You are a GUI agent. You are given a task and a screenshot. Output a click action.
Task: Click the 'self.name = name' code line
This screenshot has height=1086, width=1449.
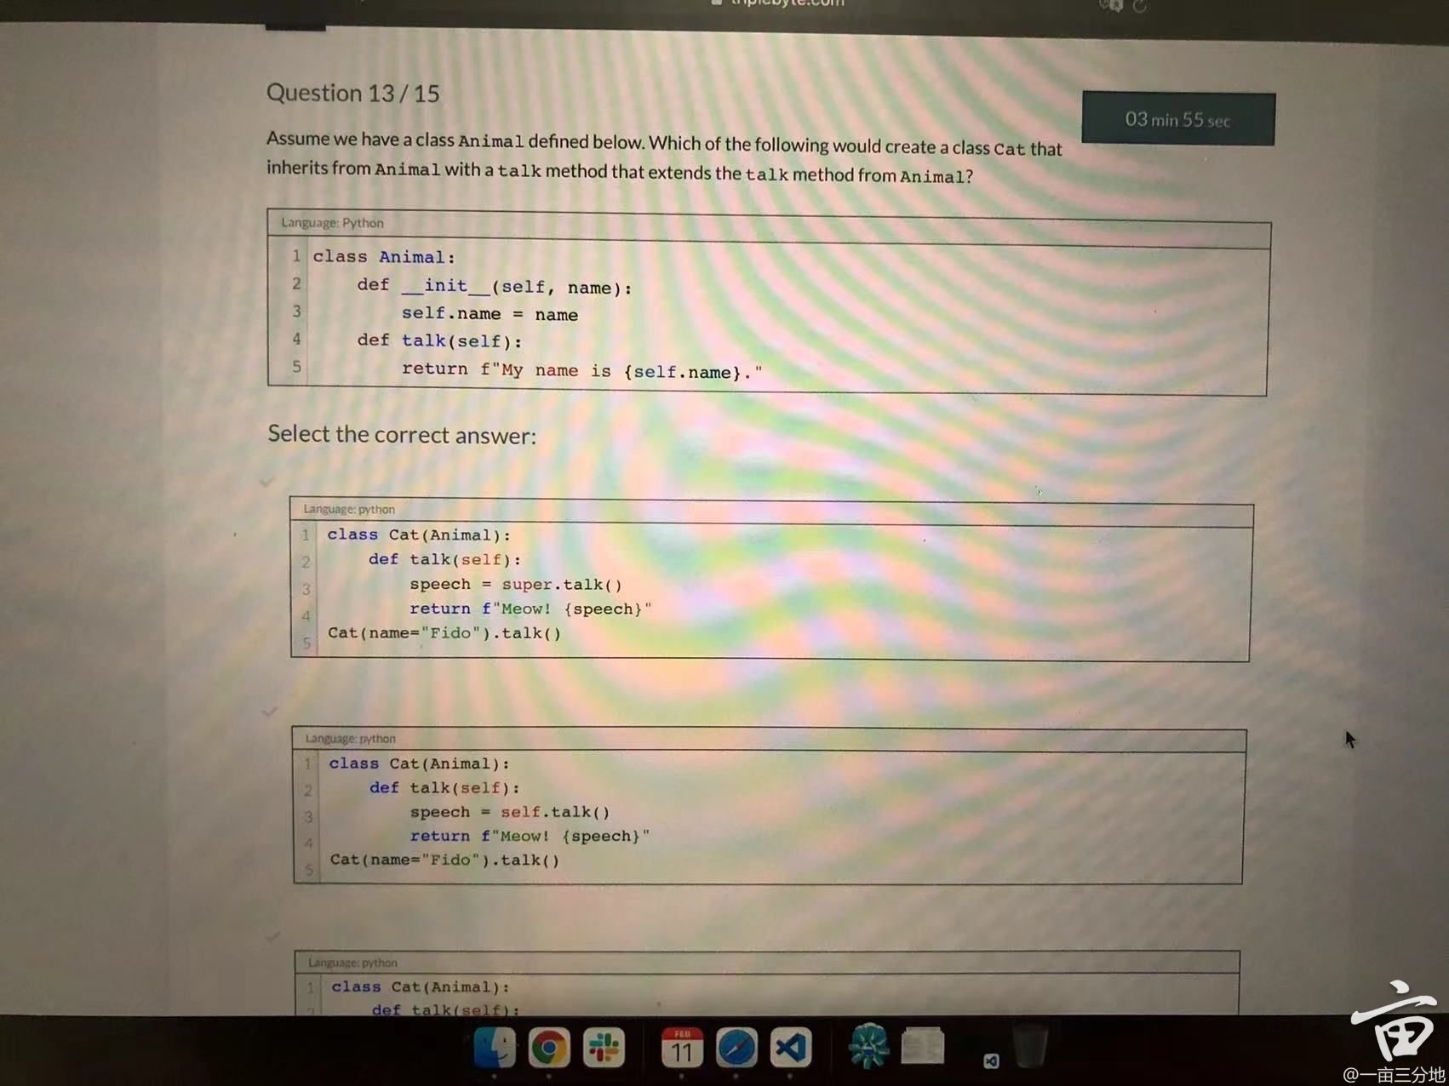tap(490, 314)
